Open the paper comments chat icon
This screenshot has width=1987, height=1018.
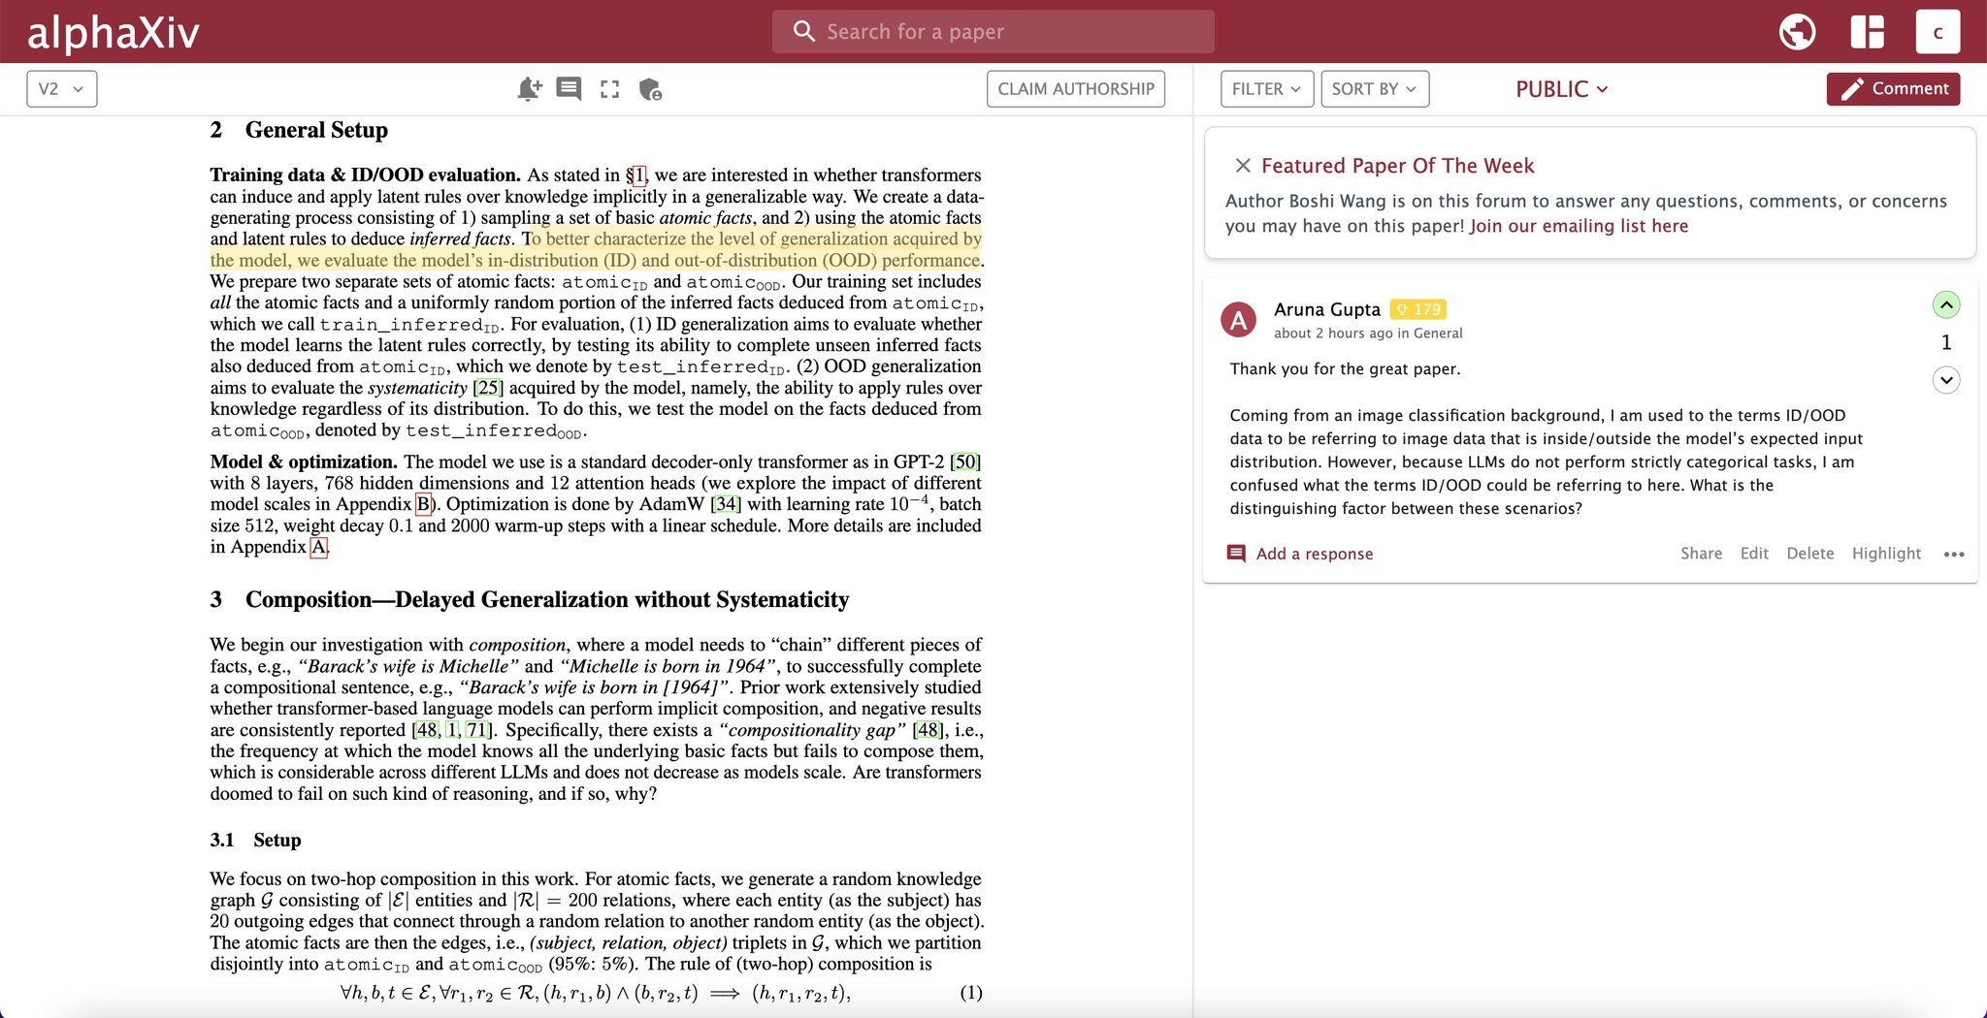coord(569,89)
